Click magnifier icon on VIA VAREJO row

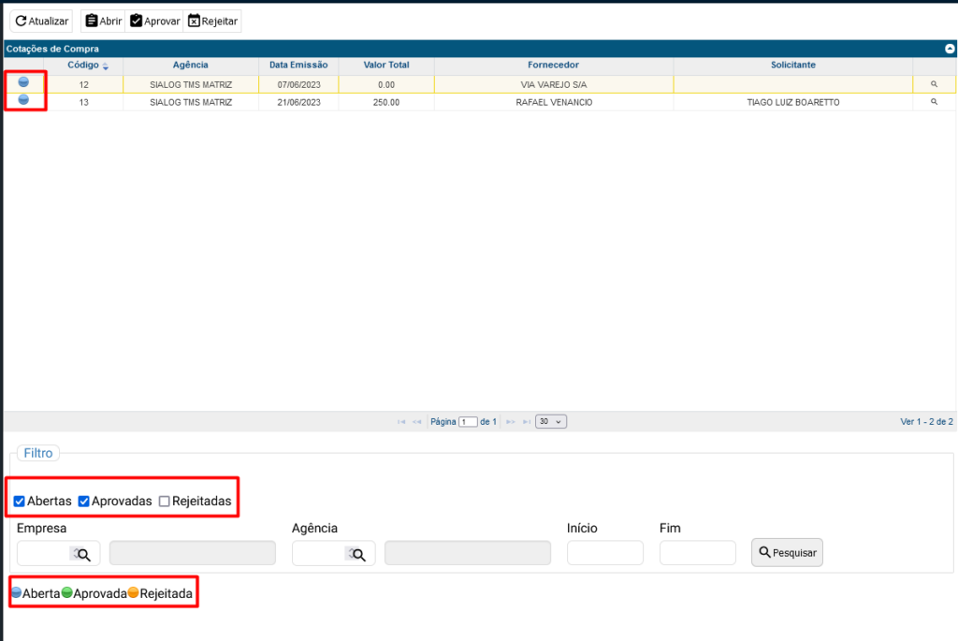[x=933, y=84]
